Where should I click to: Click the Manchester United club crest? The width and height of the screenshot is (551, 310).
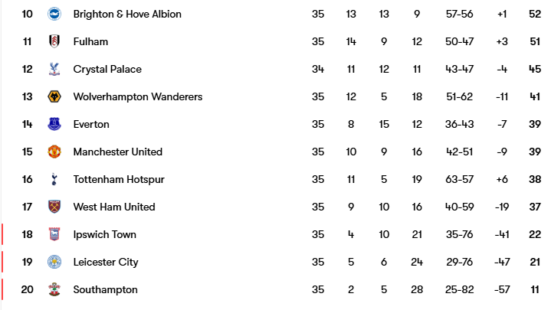(x=54, y=152)
